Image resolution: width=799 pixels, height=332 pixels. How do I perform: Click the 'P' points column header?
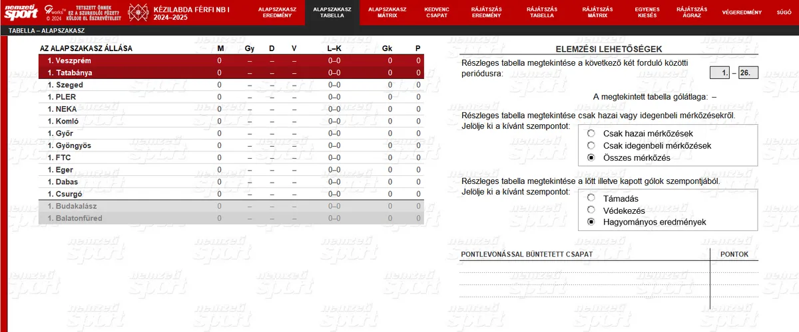(418, 48)
